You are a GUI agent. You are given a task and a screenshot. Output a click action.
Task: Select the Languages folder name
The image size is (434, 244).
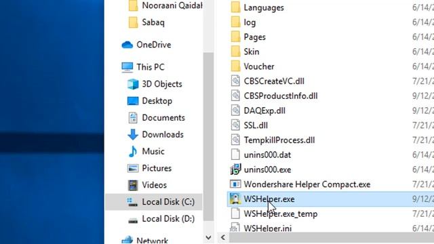point(264,7)
